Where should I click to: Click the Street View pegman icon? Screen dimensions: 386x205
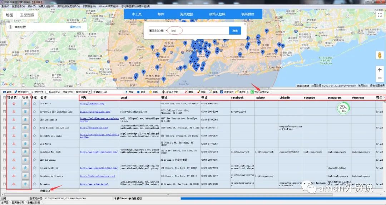pos(379,55)
